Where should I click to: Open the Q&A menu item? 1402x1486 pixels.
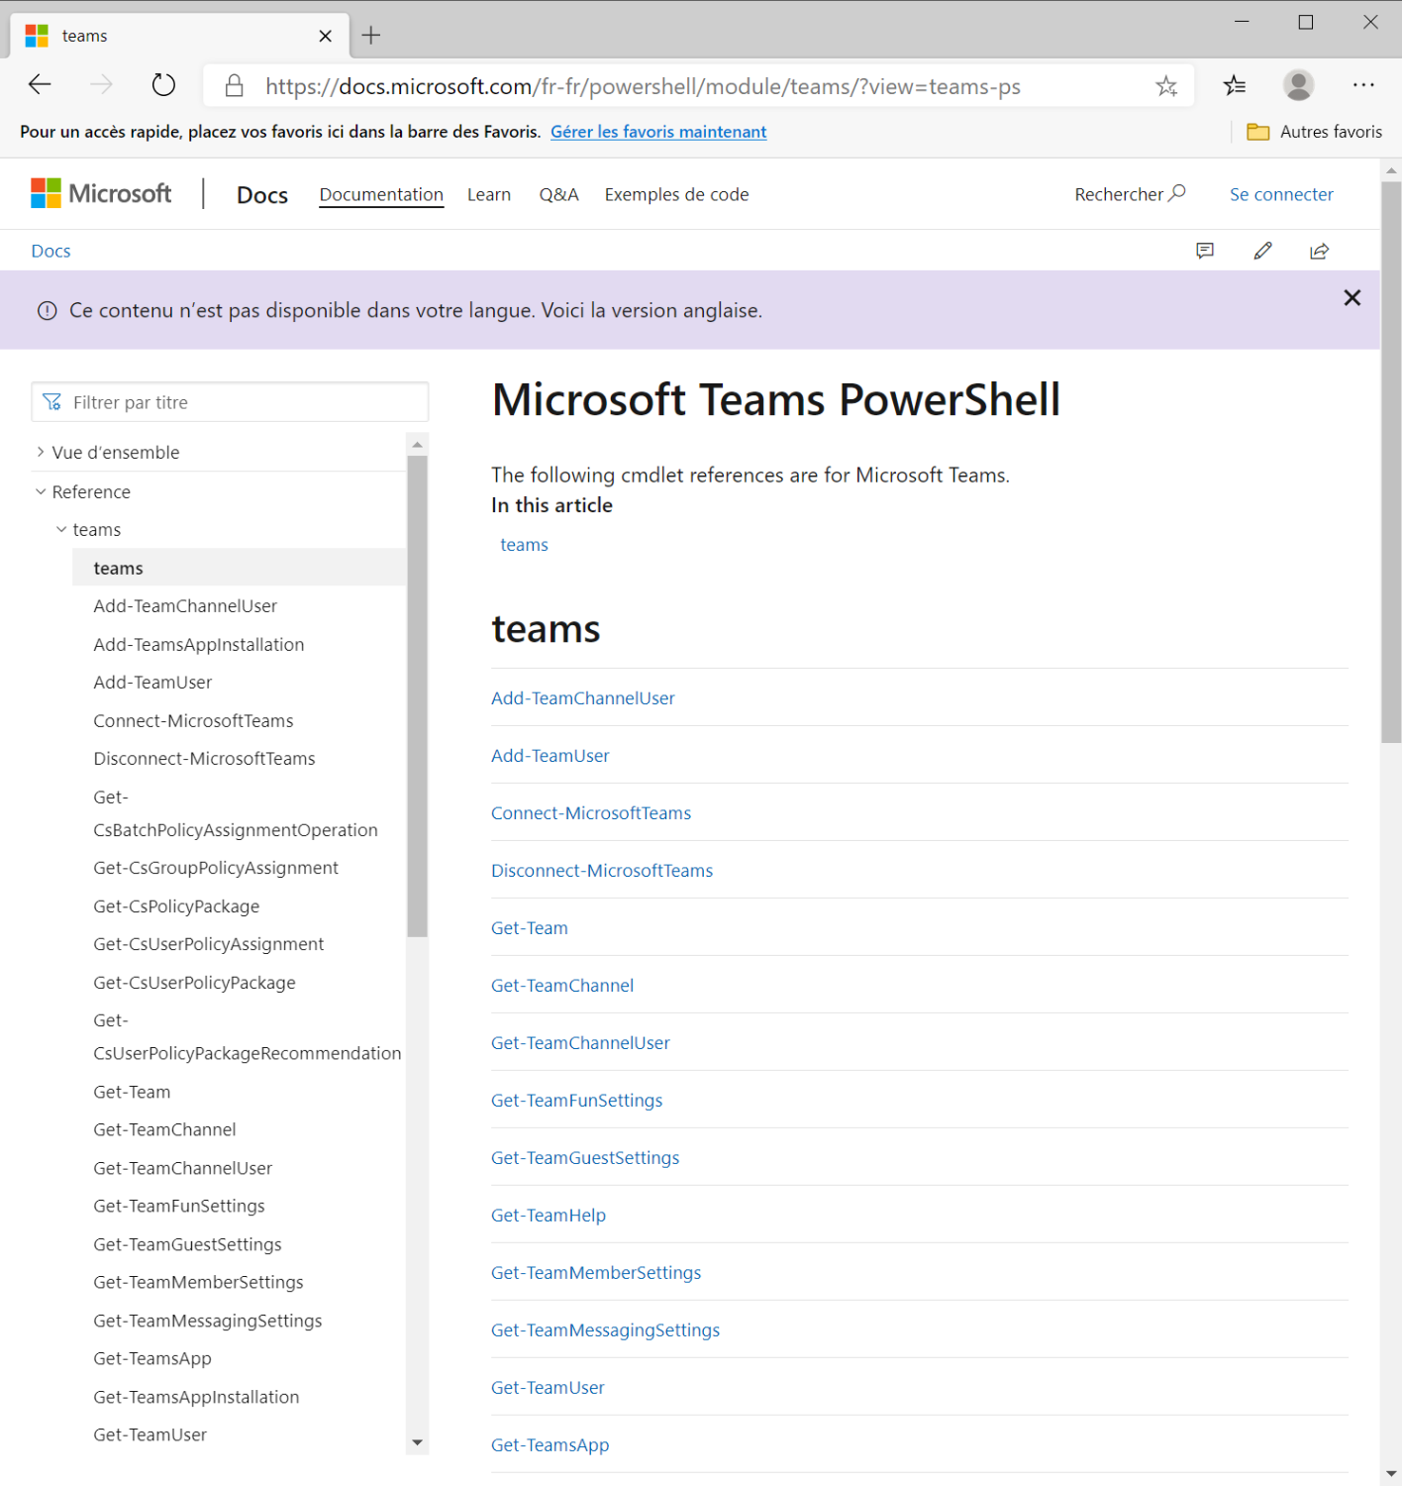558,194
